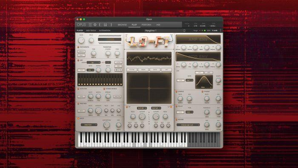Toggle the piano keyboard view icon

point(105,25)
